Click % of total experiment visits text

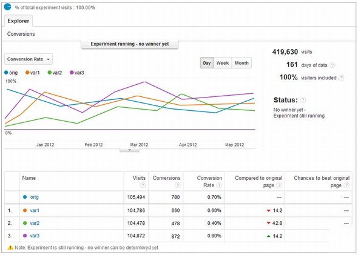click(x=55, y=7)
